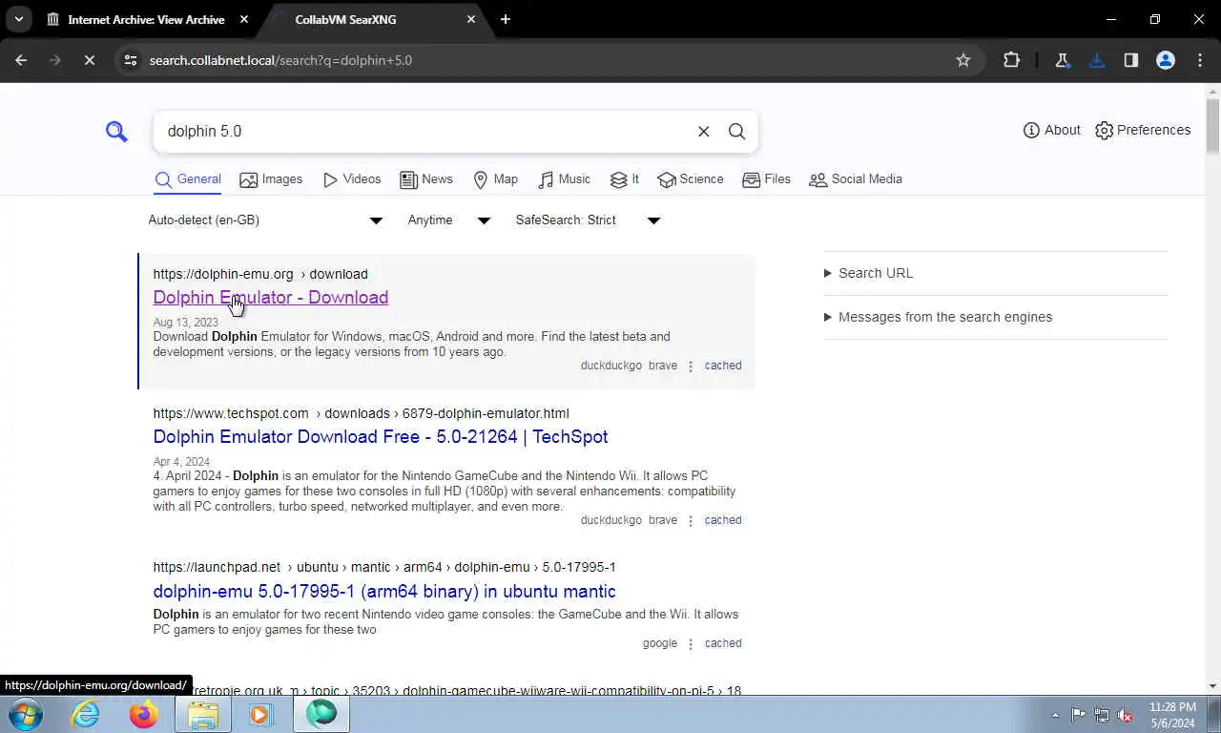
Task: Show browser downloads
Action: 1097,60
